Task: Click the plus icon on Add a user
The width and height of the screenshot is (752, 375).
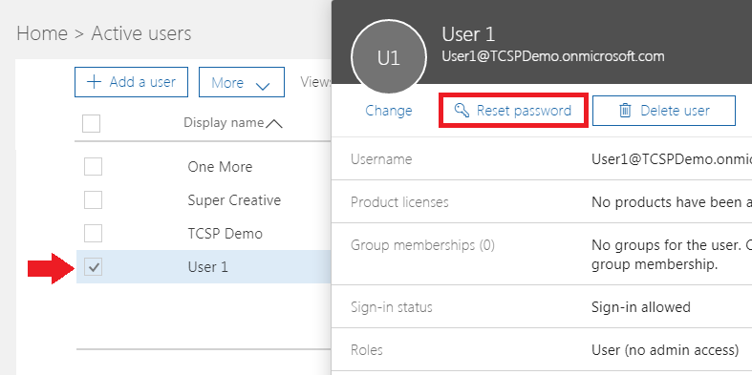Action: pyautogui.click(x=94, y=82)
